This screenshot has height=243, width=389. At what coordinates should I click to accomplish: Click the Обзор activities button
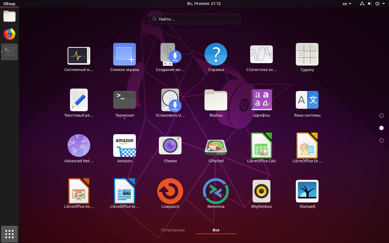[9, 4]
